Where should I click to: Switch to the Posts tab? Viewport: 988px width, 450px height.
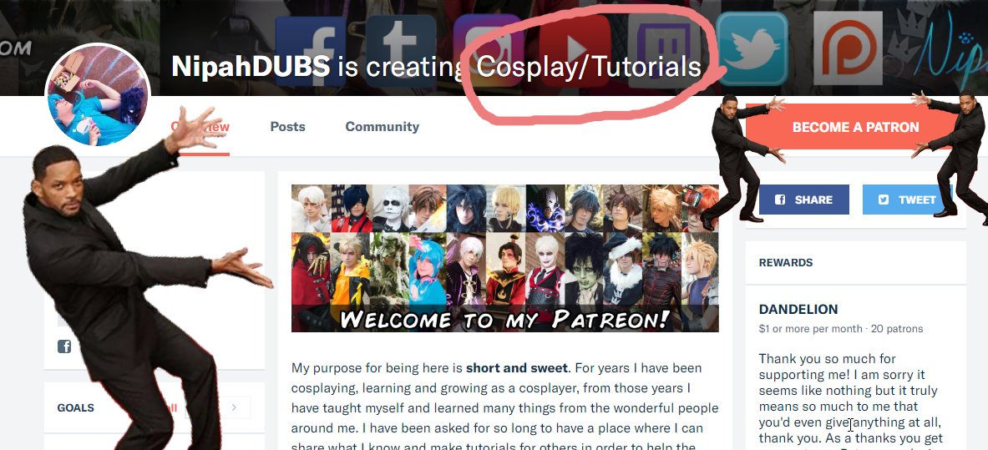[287, 127]
